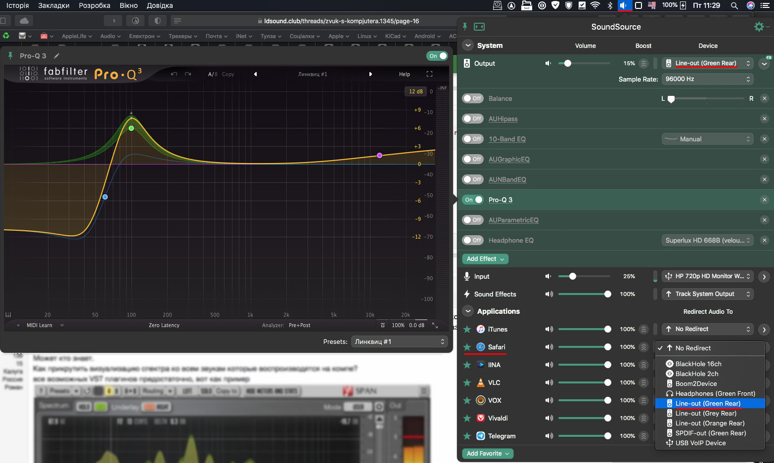Edit Pro-Q 3 window name pencil
Image resolution: width=774 pixels, height=463 pixels.
56,56
